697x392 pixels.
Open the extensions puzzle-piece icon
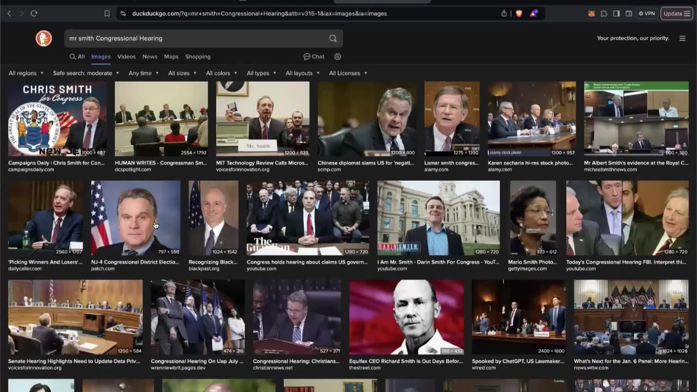click(x=604, y=13)
